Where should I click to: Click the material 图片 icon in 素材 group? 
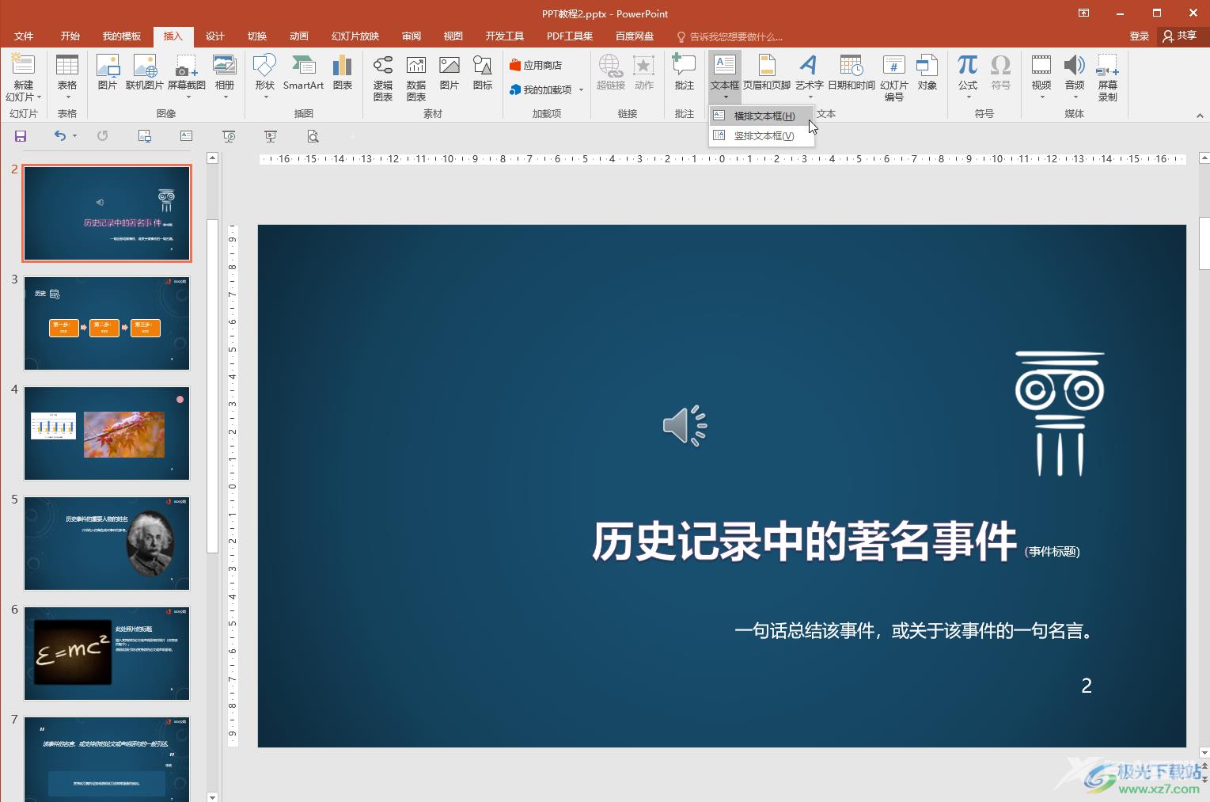[449, 73]
